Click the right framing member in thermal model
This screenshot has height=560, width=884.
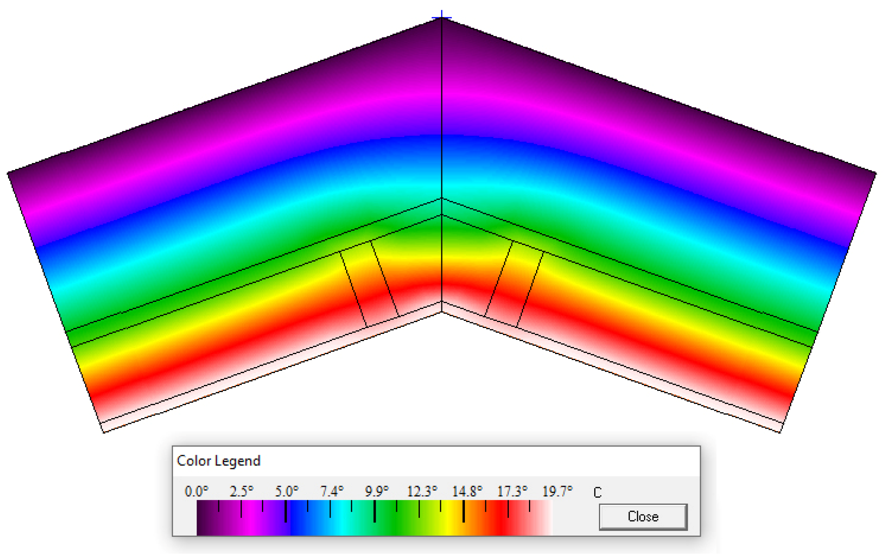pyautogui.click(x=514, y=284)
